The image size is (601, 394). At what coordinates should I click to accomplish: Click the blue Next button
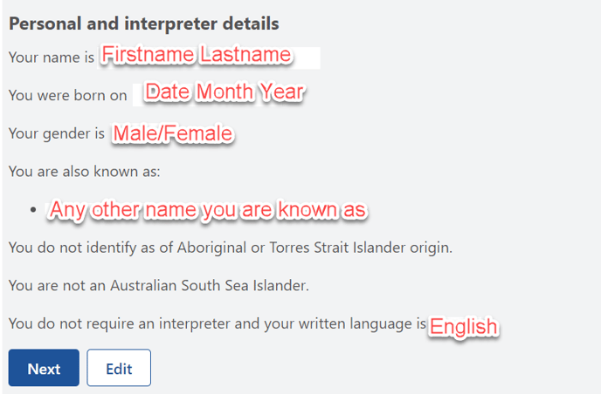point(44,368)
